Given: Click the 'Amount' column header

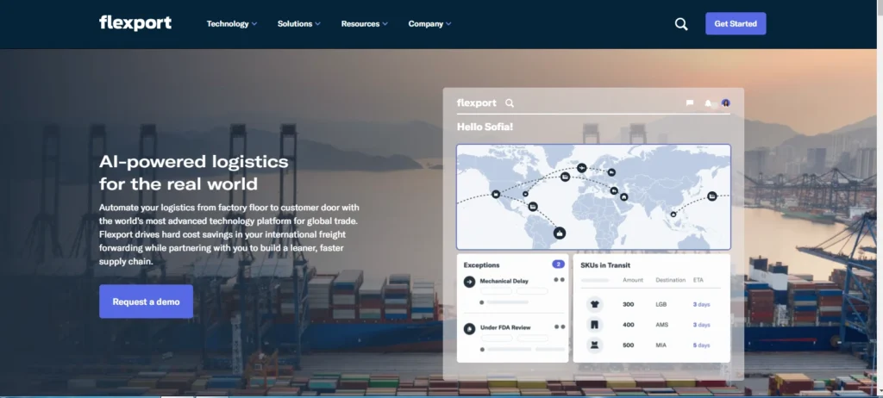Looking at the screenshot, I should [633, 280].
